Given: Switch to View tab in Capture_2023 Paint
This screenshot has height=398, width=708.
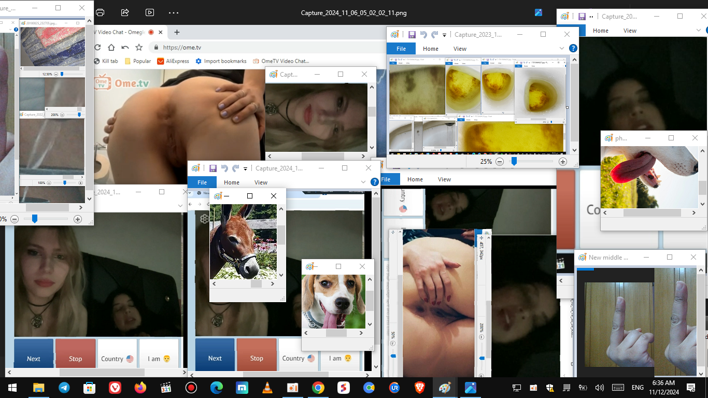Looking at the screenshot, I should tap(460, 49).
